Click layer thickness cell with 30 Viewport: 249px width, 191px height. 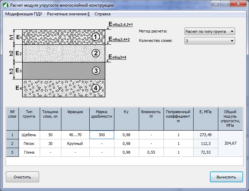51,144
